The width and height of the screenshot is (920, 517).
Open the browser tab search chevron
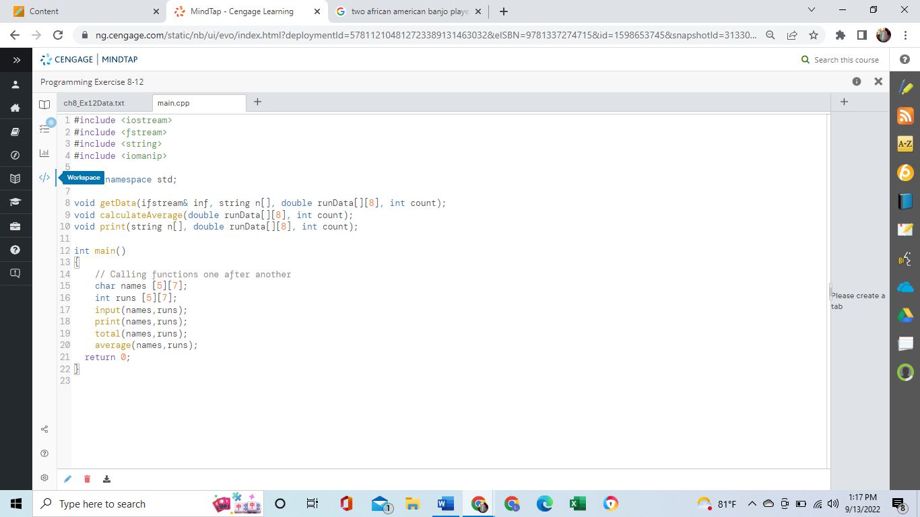[x=811, y=11]
